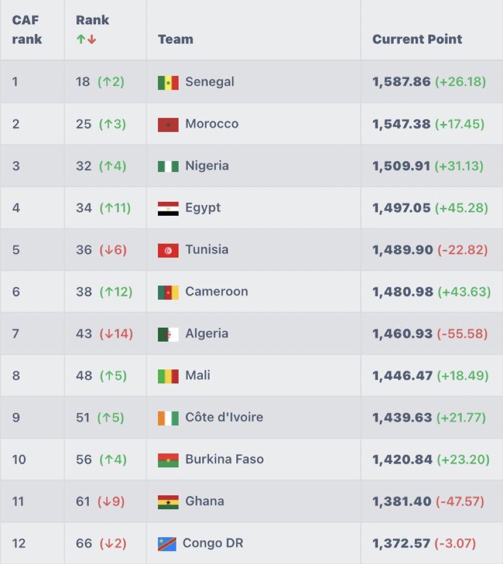This screenshot has width=503, height=564.
Task: Click the Ghana flag icon
Action: 168,502
